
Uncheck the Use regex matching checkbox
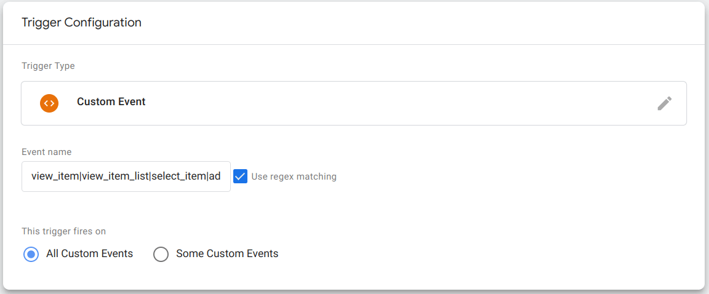point(240,176)
